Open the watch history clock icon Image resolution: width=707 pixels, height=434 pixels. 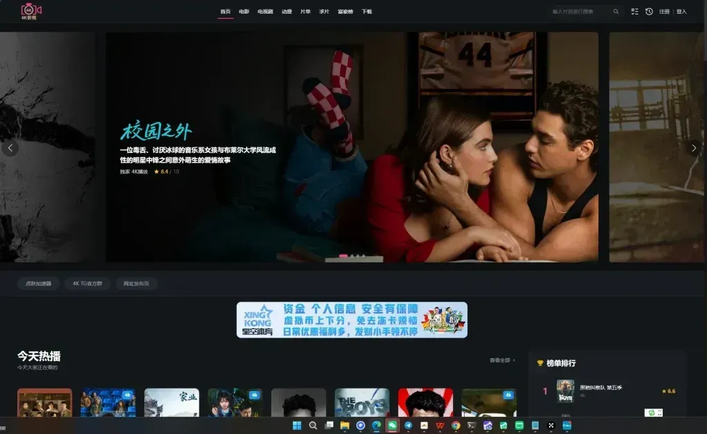(649, 12)
